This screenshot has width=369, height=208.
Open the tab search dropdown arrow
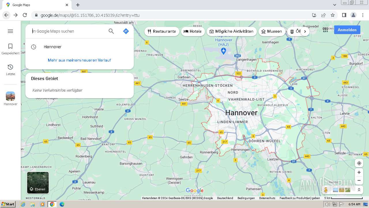tap(335, 5)
